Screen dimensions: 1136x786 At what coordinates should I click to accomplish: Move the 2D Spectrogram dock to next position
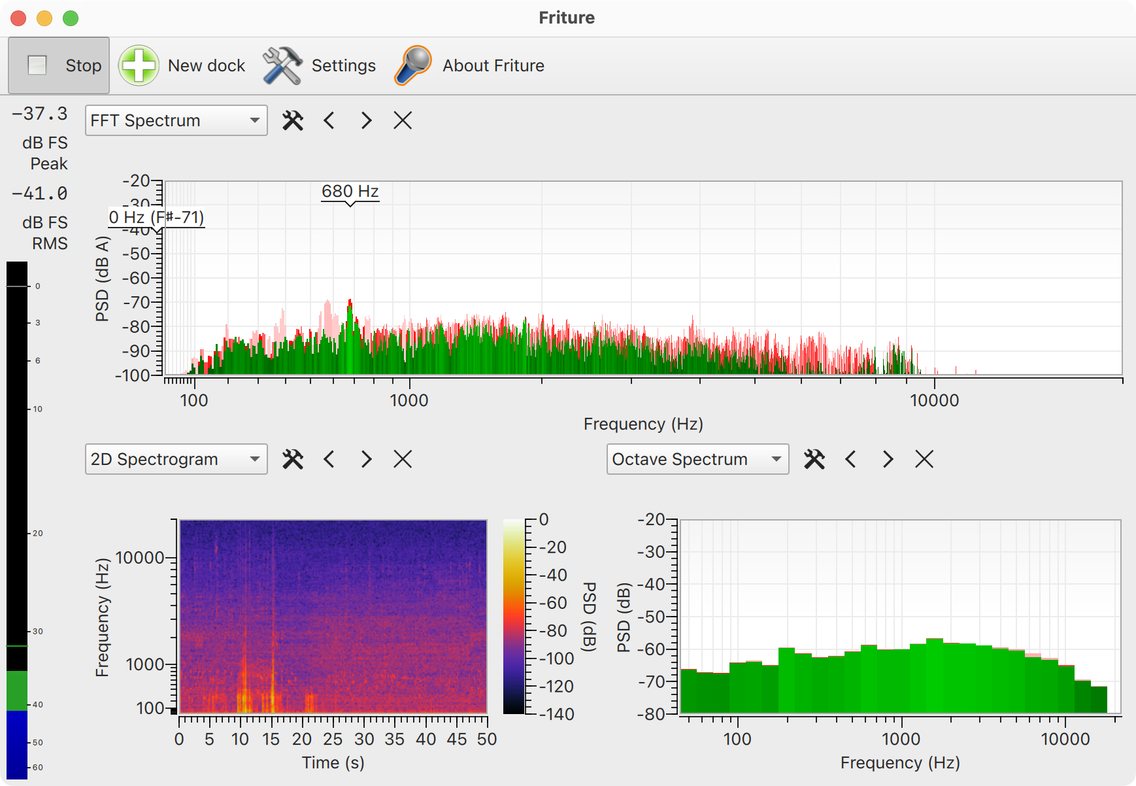click(366, 459)
